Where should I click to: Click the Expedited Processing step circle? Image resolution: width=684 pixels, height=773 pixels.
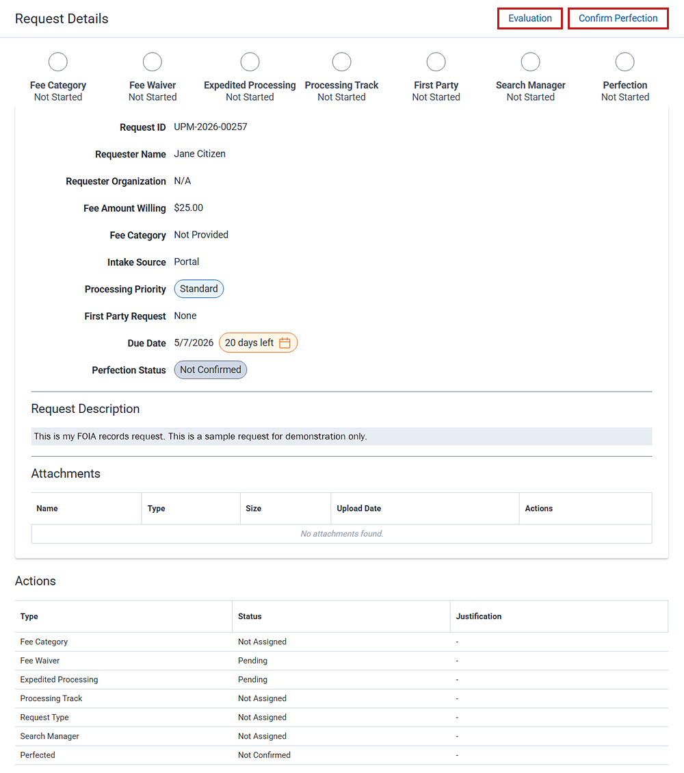[250, 62]
